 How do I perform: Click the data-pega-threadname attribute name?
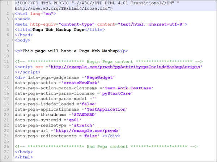point(41,115)
